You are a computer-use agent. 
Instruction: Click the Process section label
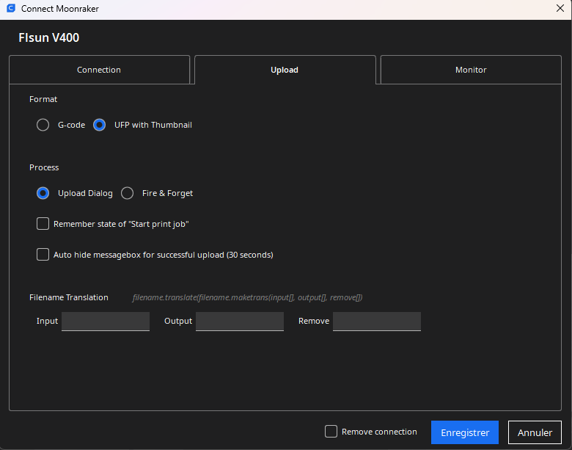pyautogui.click(x=44, y=167)
